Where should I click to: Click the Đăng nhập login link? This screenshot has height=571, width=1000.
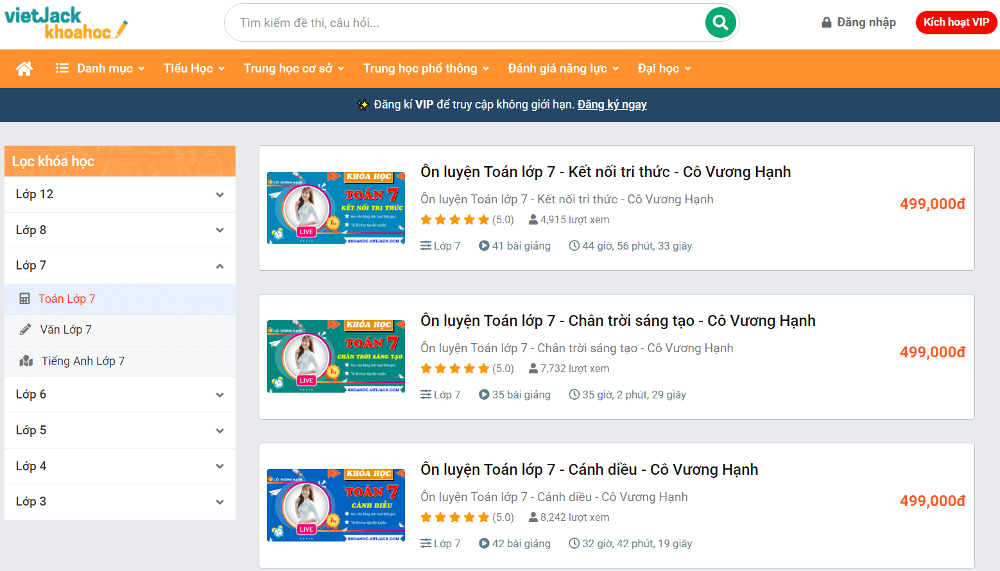(x=859, y=22)
